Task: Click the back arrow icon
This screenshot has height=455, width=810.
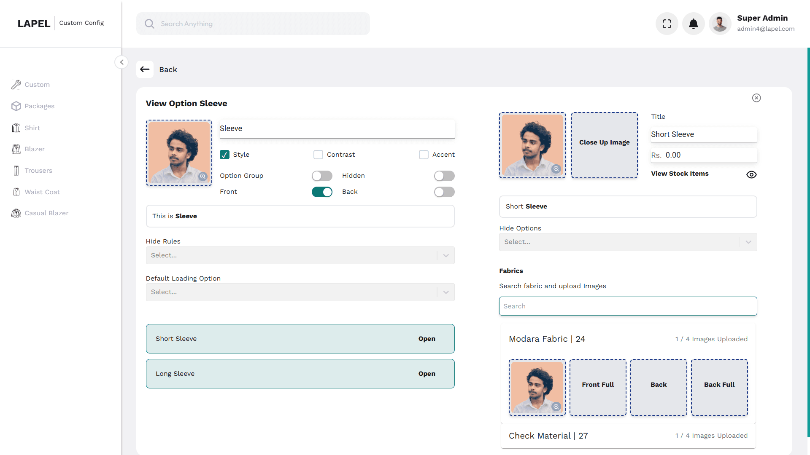Action: [145, 69]
